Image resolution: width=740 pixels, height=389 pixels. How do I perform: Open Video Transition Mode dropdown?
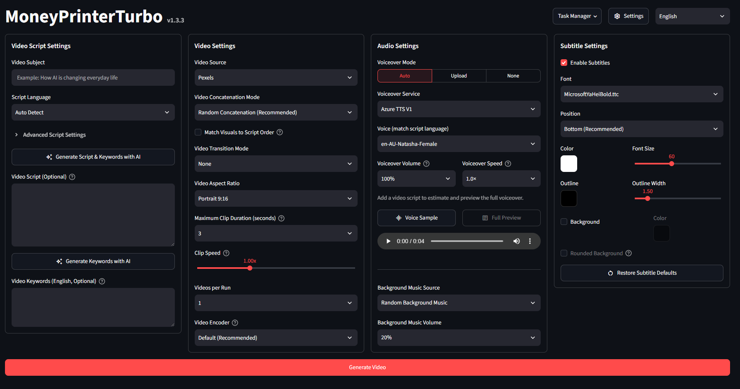(x=276, y=164)
